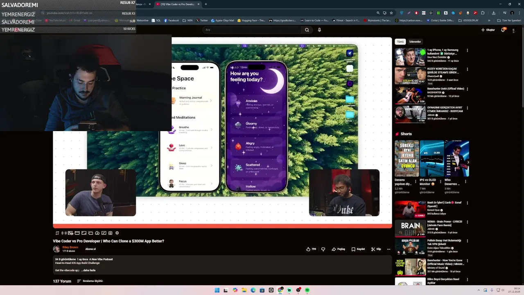Image resolution: width=524 pixels, height=295 pixels.
Task: Open the Kuzey Kore'den Kaçak video thumbnail
Action: coord(410,75)
